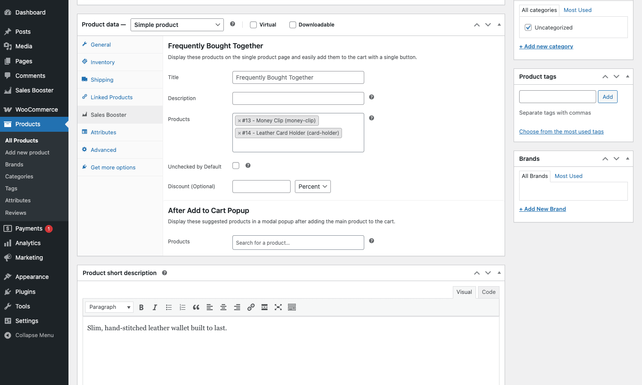This screenshot has width=642, height=385.
Task: Open the Percent discount type dropdown
Action: pos(313,187)
